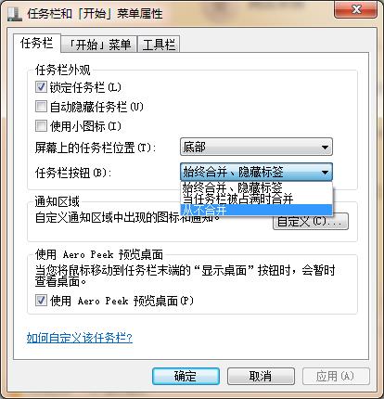Choose the highlighted 从不合并 option
This screenshot has width=384, height=399.
tap(256, 210)
